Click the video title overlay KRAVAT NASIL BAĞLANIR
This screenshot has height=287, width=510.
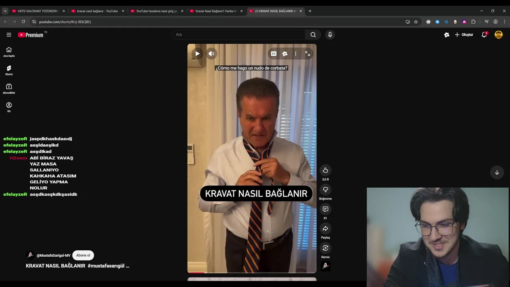click(256, 194)
